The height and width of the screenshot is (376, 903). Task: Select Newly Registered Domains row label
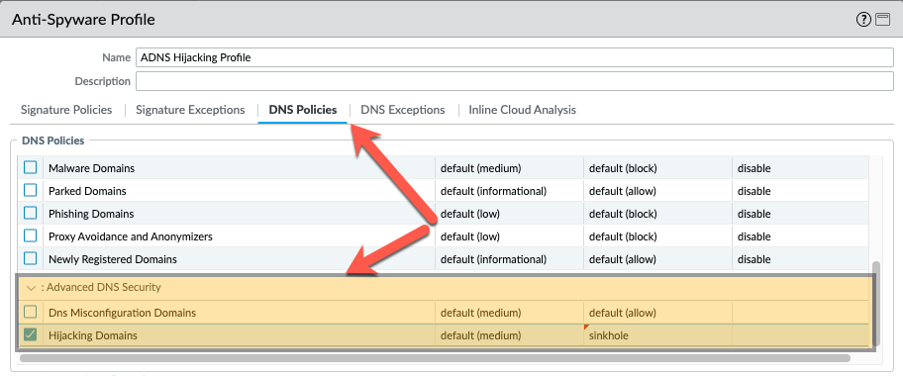tap(112, 259)
